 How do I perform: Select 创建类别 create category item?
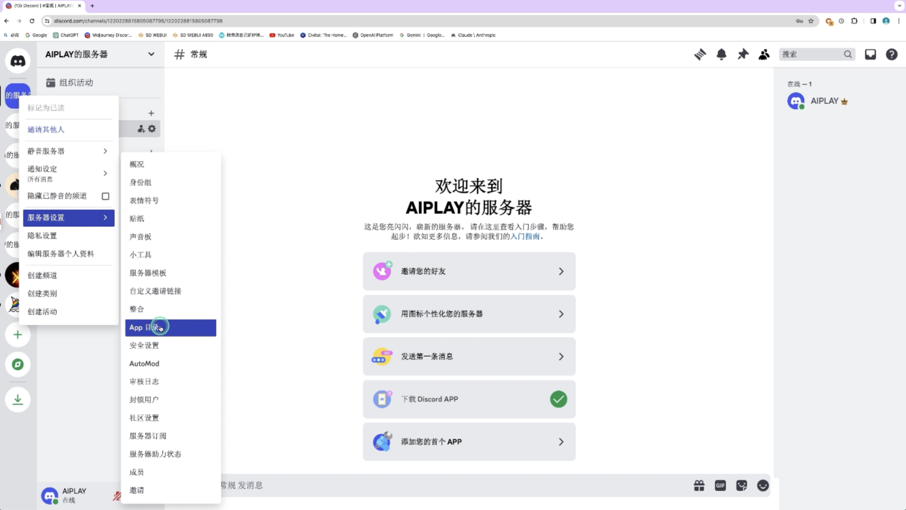click(x=69, y=294)
